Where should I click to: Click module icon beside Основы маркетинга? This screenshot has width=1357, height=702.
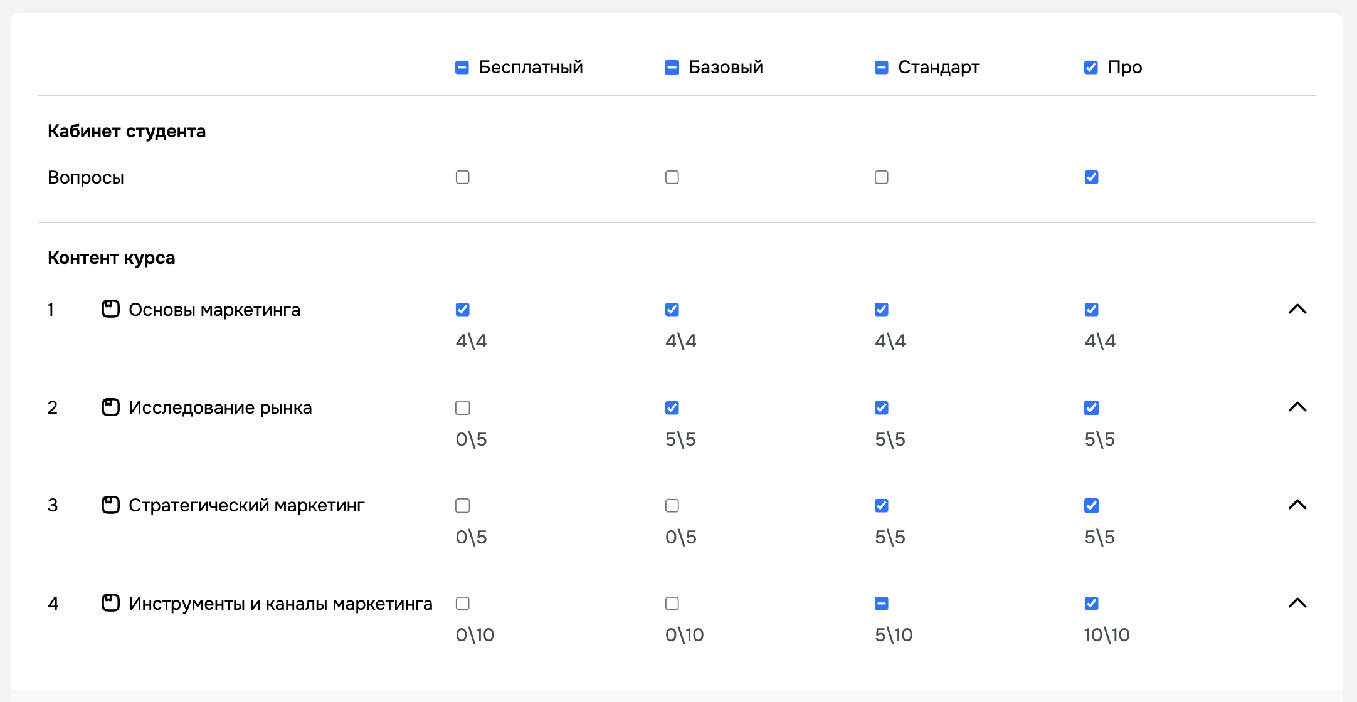[110, 309]
